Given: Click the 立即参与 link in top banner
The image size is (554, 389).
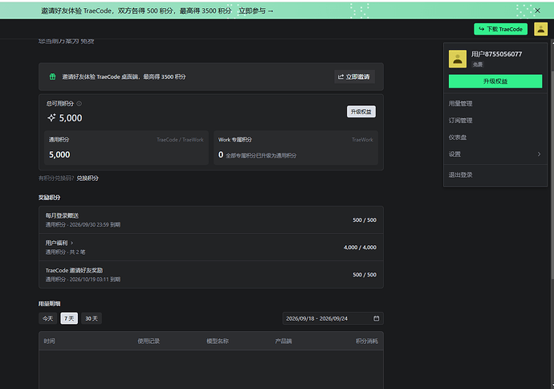Looking at the screenshot, I should pos(256,10).
